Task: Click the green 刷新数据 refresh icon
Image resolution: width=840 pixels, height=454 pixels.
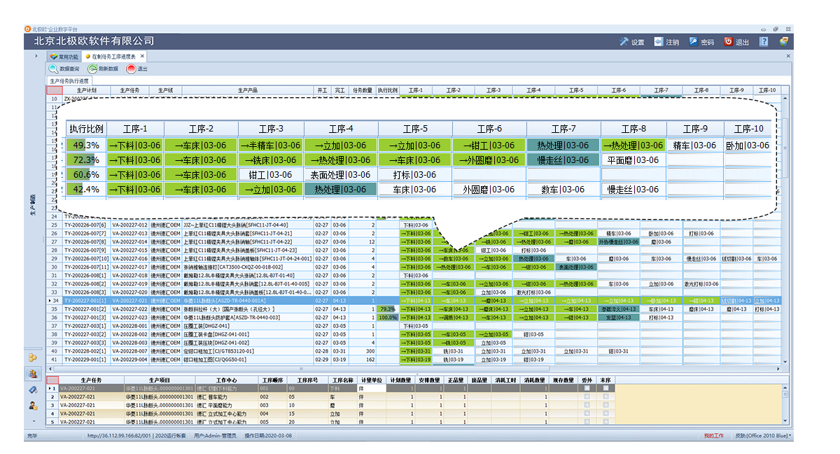Action: pyautogui.click(x=92, y=69)
